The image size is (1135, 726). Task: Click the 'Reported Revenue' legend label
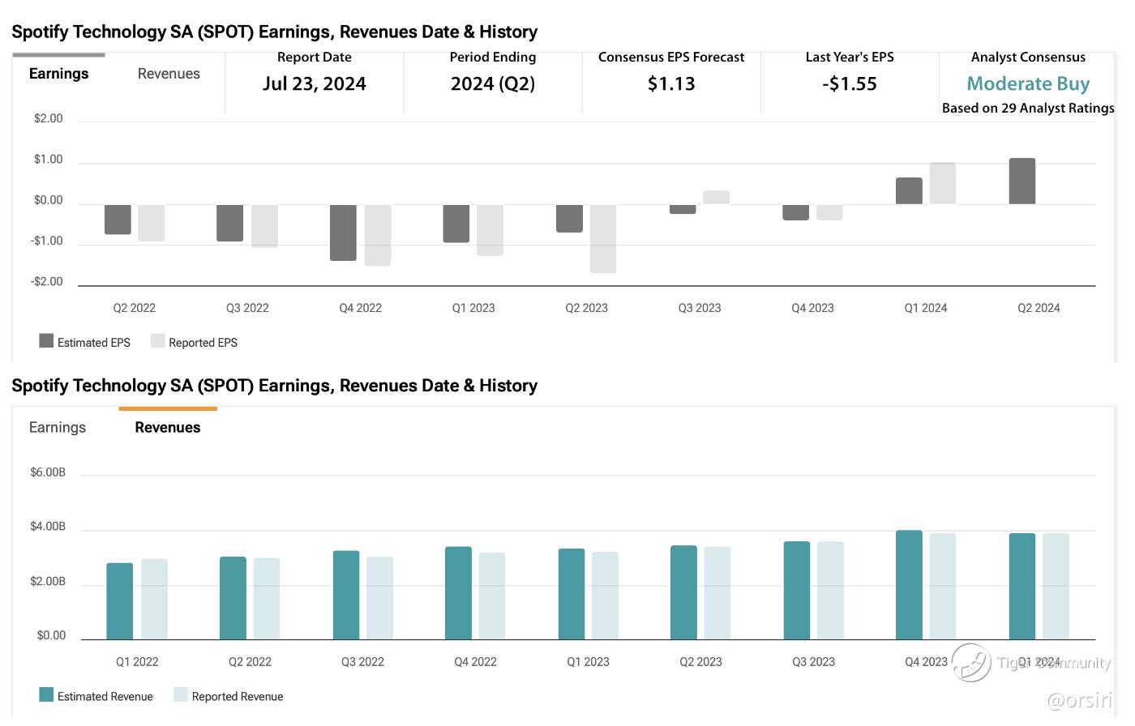(x=238, y=697)
